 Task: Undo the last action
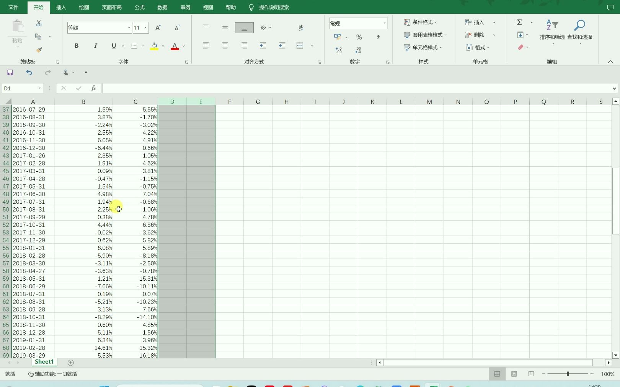click(29, 72)
